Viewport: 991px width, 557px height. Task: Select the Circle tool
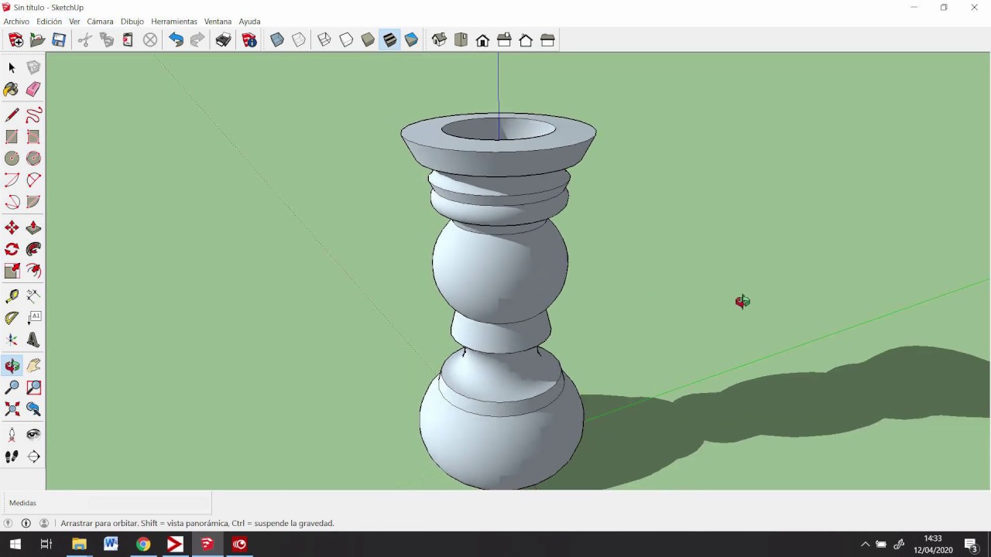[12, 159]
